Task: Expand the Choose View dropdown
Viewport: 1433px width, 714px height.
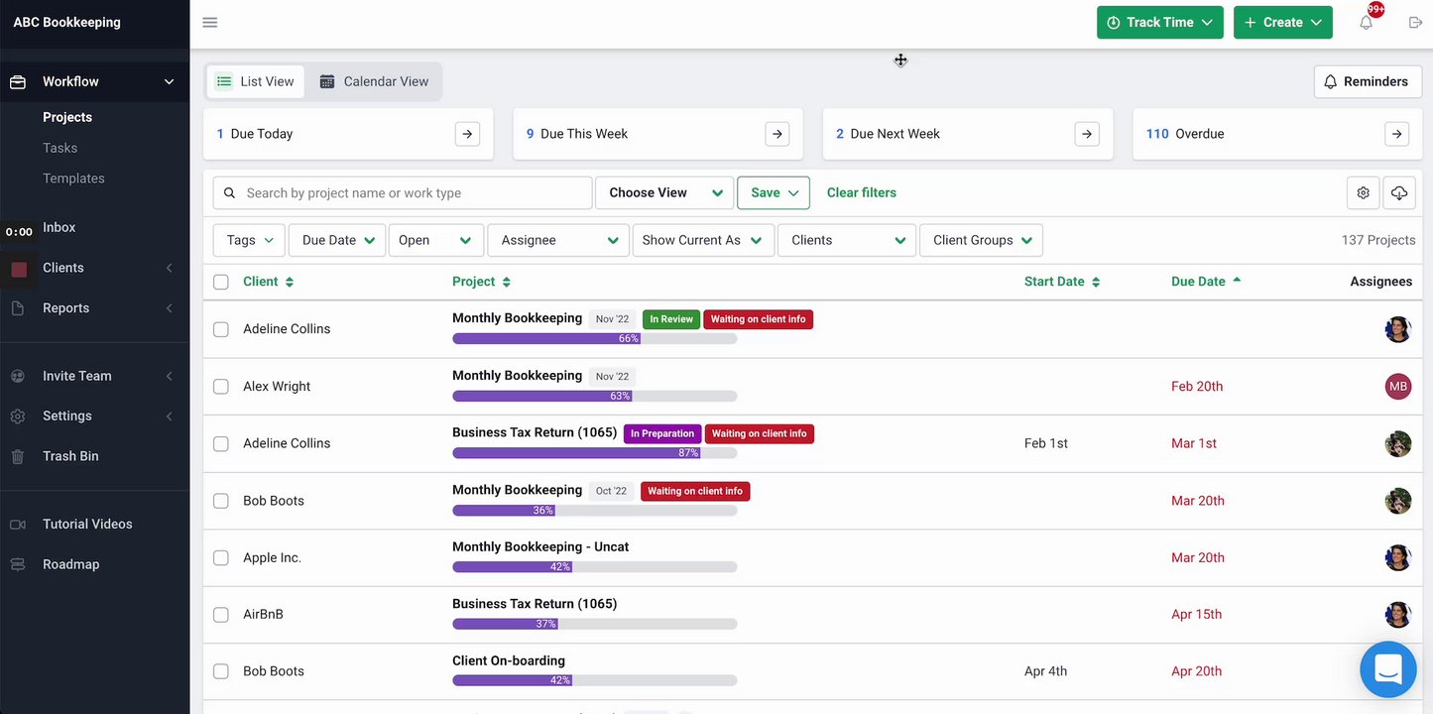Action: [664, 192]
